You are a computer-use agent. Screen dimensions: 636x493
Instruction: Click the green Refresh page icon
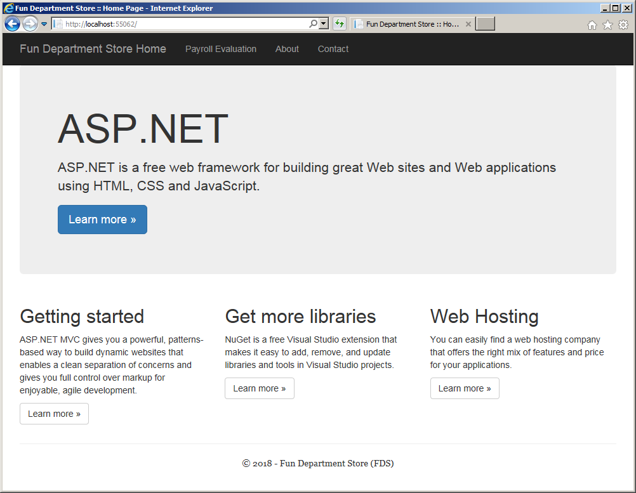340,24
